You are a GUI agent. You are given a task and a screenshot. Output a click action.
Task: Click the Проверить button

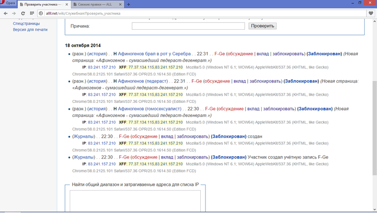pos(262,26)
